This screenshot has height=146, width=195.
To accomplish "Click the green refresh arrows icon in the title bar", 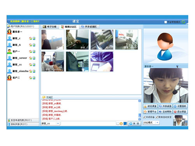I will coord(183,22).
